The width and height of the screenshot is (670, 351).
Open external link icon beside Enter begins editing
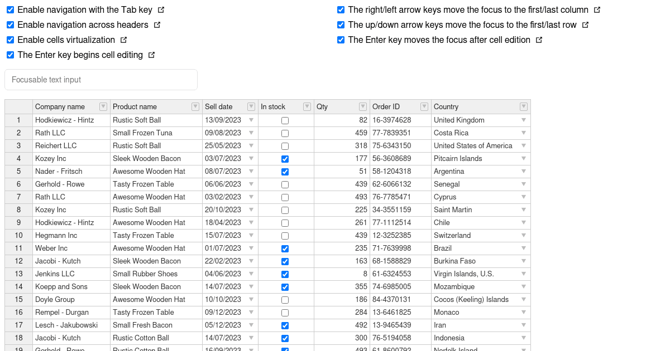tap(151, 55)
